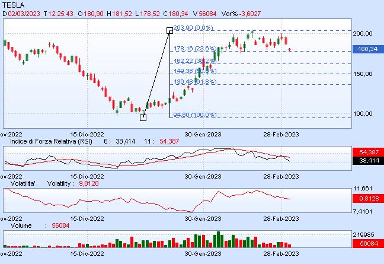Click the blue current price tag 180,34
Image resolution: width=384 pixels, height=264 pixels.
368,49
